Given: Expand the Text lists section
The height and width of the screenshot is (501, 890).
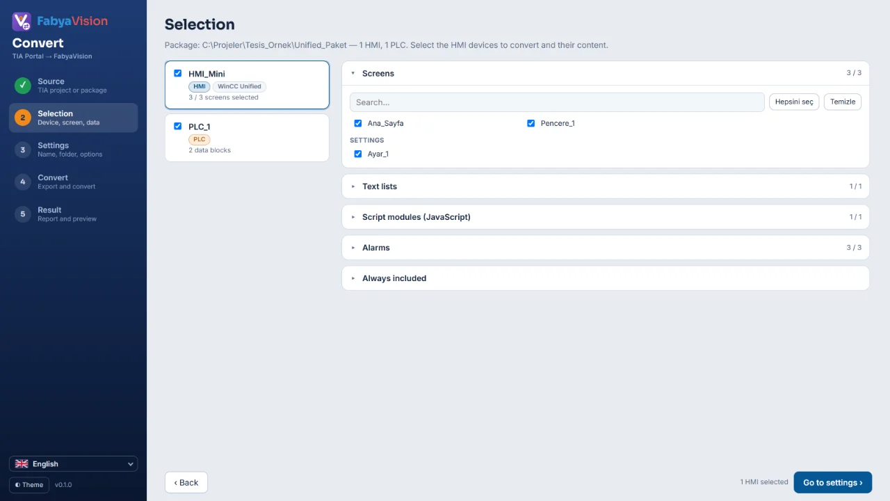Looking at the screenshot, I should [x=606, y=186].
